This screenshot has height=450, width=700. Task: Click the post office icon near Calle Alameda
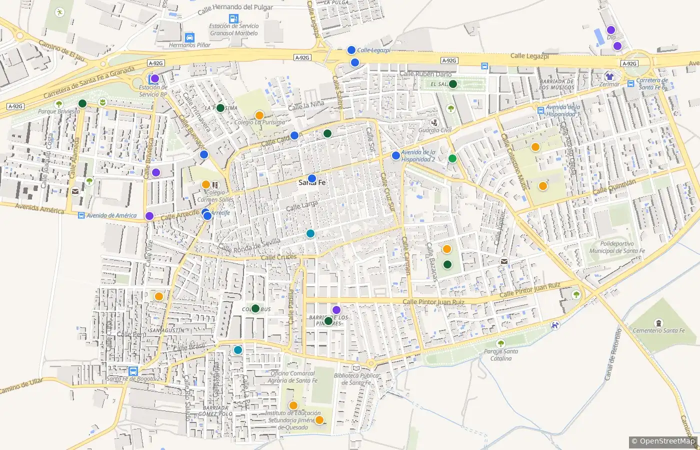point(75,191)
